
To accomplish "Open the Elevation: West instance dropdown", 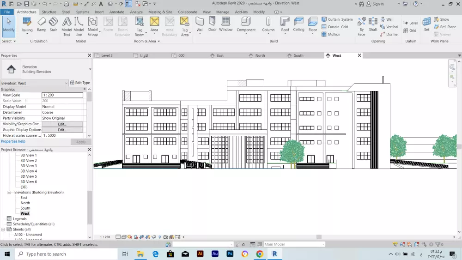I will point(66,83).
